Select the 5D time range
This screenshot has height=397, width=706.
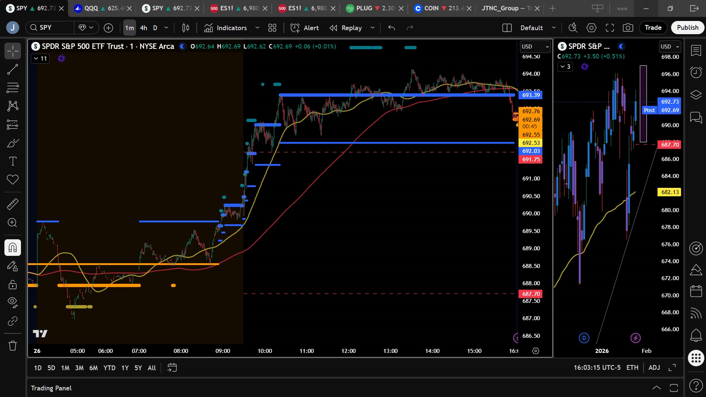point(51,368)
